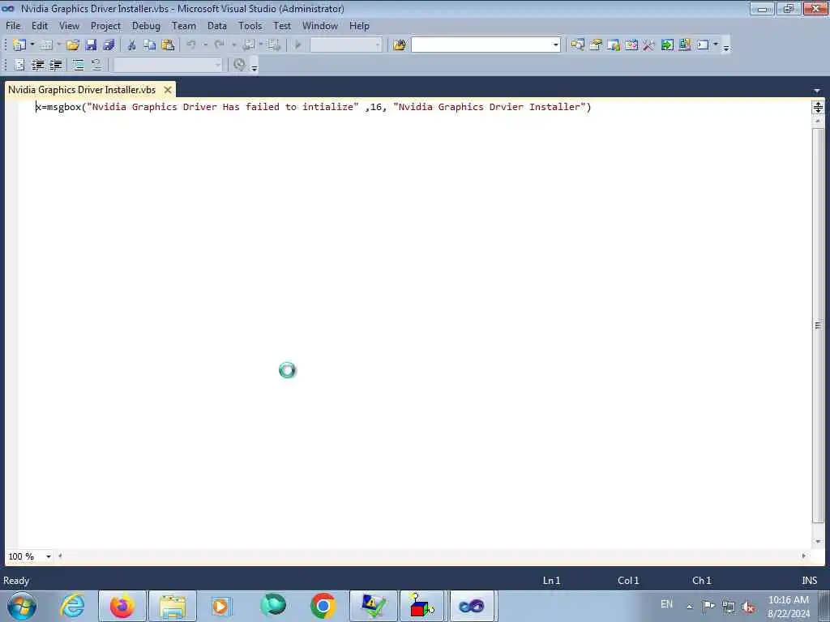
Task: Open the Data menu
Action: (x=217, y=26)
